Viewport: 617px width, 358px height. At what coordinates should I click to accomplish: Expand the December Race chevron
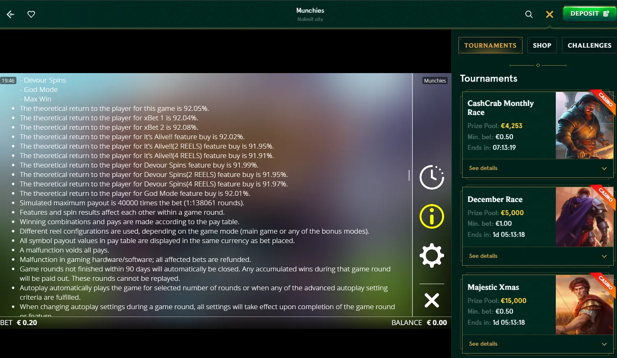tap(604, 256)
